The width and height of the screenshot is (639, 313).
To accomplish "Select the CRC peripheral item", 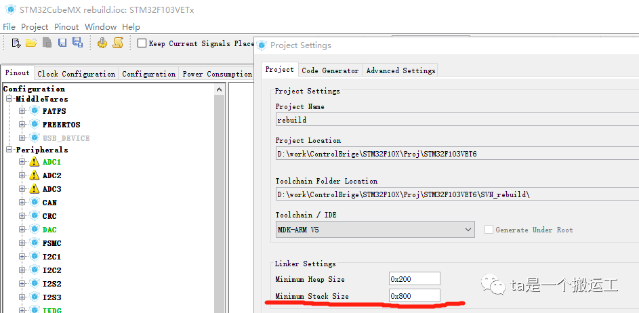I will (x=49, y=216).
